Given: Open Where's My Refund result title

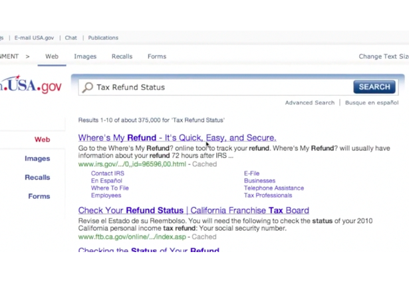Looking at the screenshot, I should (177, 138).
